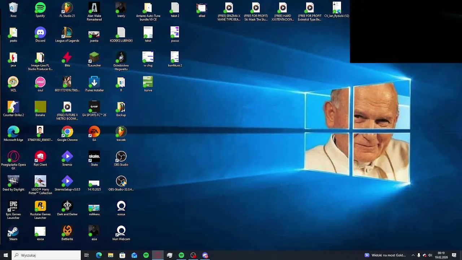
Task: Open the volume control in tray
Action: (430, 255)
